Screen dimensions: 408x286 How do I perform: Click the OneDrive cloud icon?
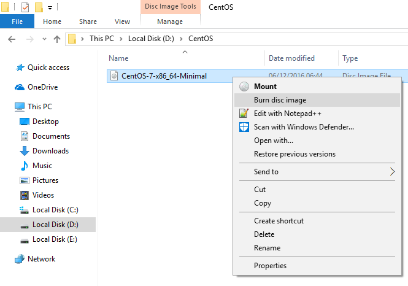tap(20, 87)
